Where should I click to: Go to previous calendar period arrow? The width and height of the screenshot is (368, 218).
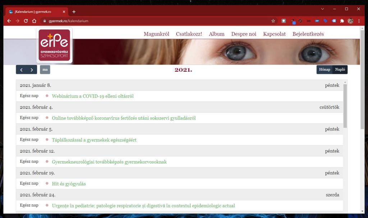(21, 70)
